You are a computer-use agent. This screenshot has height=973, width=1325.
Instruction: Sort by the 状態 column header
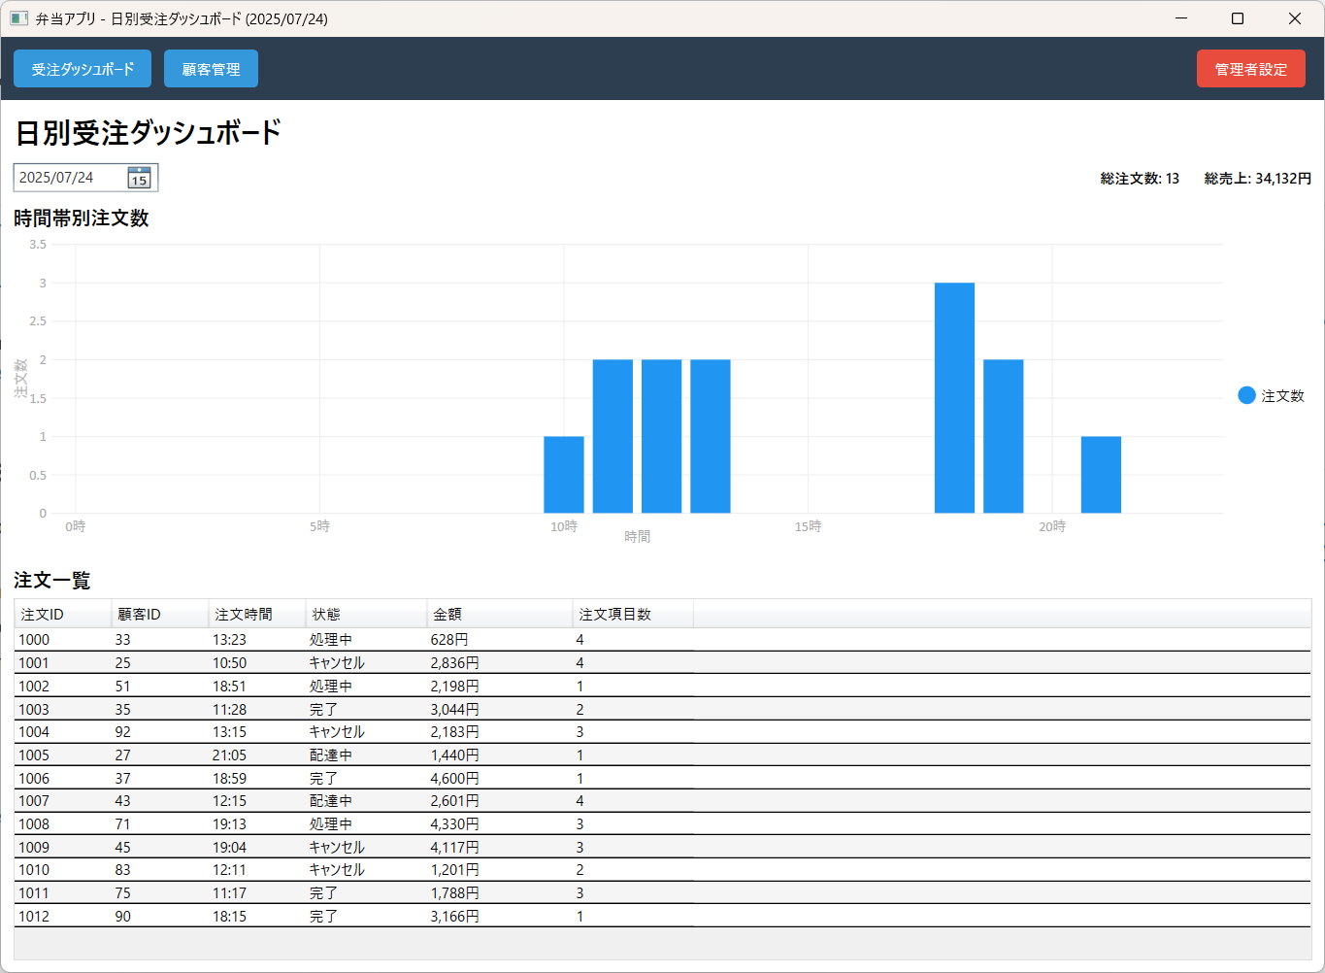click(366, 615)
